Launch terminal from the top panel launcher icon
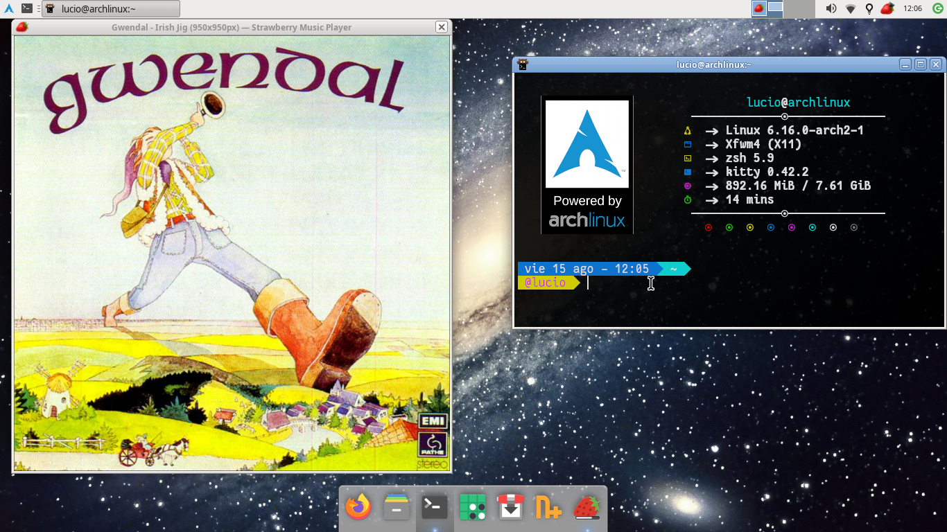Image resolution: width=947 pixels, height=532 pixels. (x=27, y=9)
